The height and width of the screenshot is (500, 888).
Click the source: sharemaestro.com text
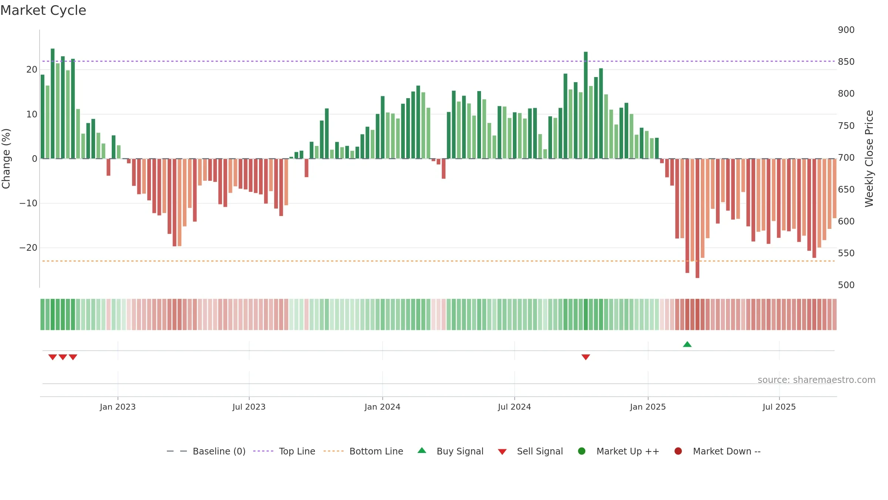817,380
